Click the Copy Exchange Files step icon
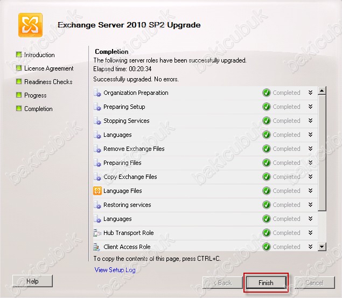Image resolution: width=342 pixels, height=298 pixels. [x=97, y=177]
